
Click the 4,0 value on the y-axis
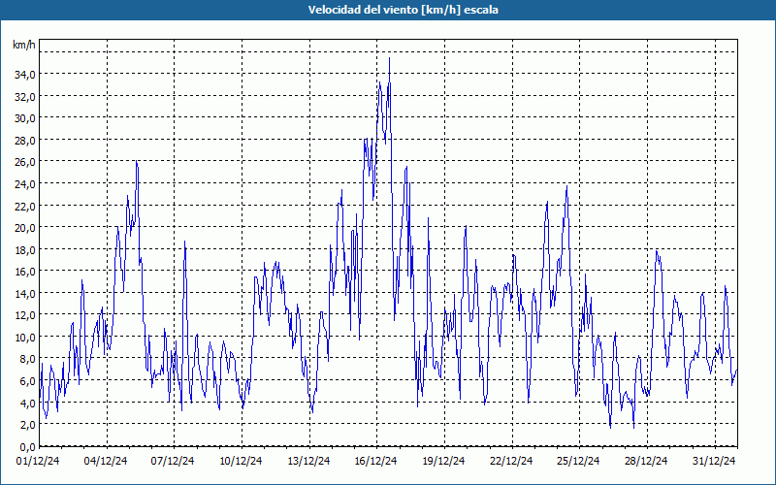[28, 403]
